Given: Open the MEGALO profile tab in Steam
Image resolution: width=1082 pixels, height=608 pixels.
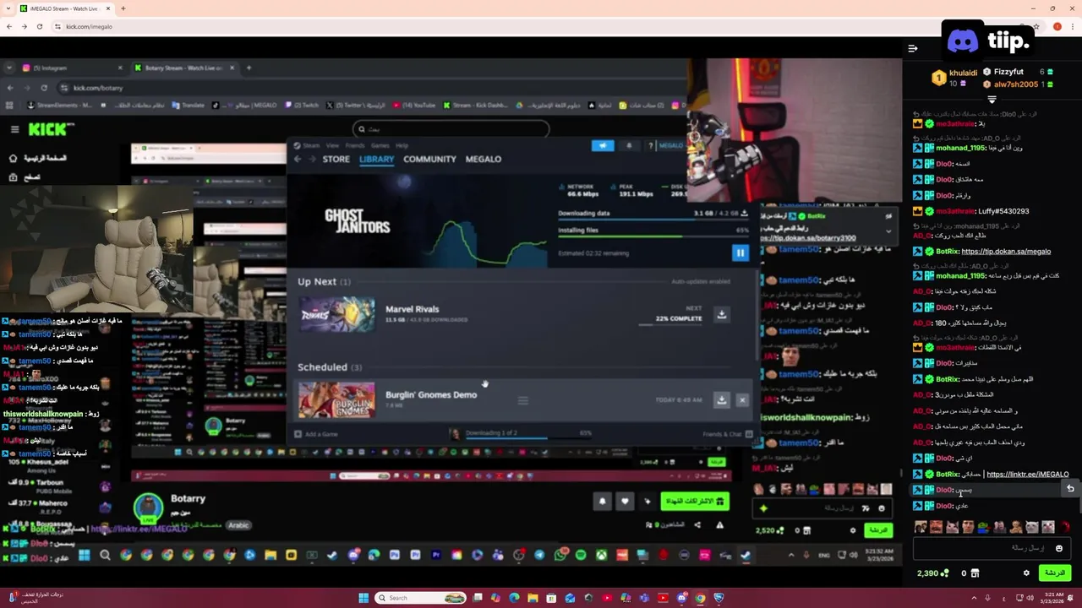Looking at the screenshot, I should pyautogui.click(x=484, y=159).
